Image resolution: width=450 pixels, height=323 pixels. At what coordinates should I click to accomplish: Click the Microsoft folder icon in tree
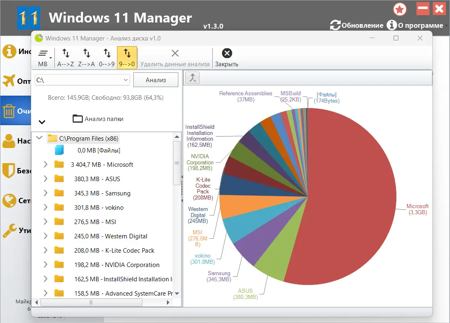click(59, 164)
